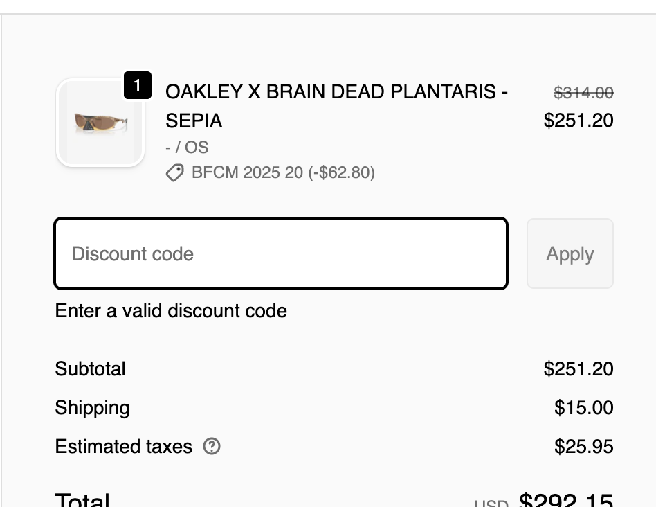Viewport: 656px width, 507px height.
Task: Click the USD currency indicator
Action: (491, 503)
